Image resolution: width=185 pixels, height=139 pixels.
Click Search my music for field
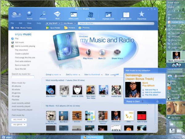pos(23,77)
